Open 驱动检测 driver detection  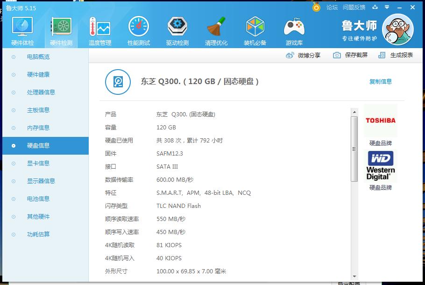pos(177,29)
